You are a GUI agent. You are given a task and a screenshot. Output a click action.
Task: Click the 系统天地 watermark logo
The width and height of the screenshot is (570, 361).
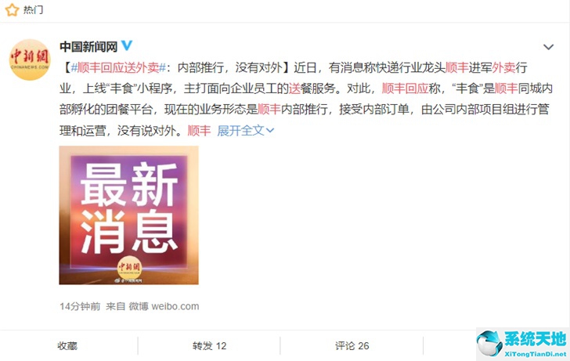523,344
